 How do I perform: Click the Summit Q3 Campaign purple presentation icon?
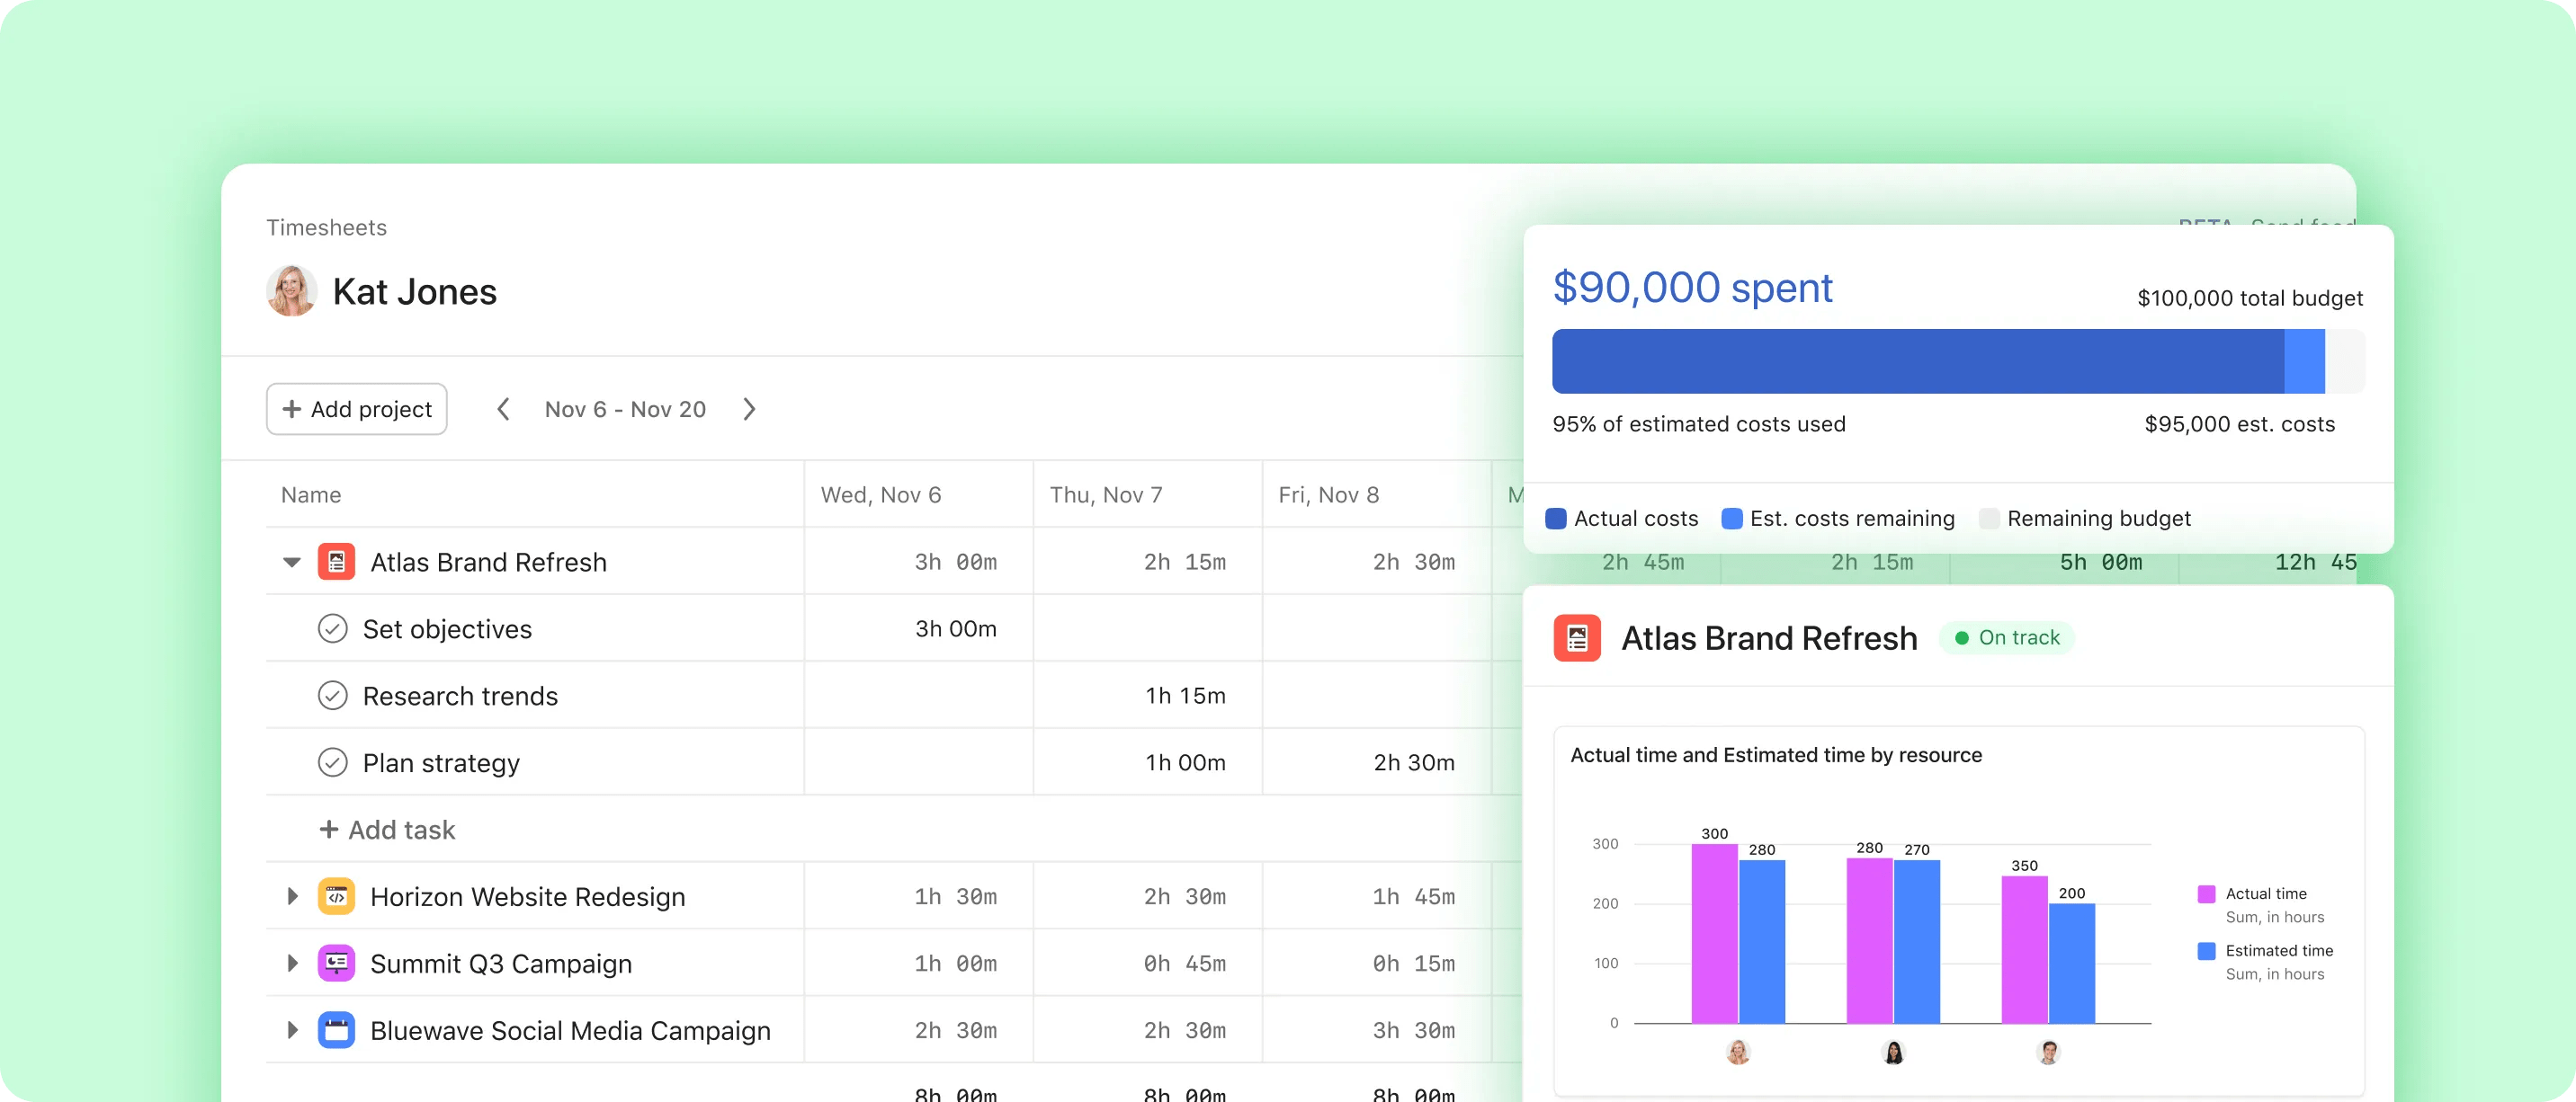tap(336, 963)
